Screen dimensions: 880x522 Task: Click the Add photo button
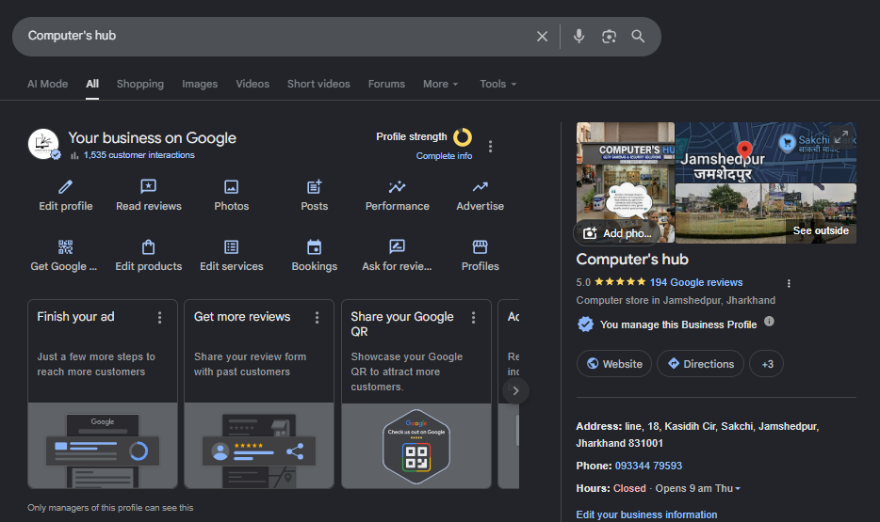click(x=617, y=233)
